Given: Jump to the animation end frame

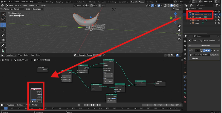Looking at the screenshot, I should coord(100,105).
